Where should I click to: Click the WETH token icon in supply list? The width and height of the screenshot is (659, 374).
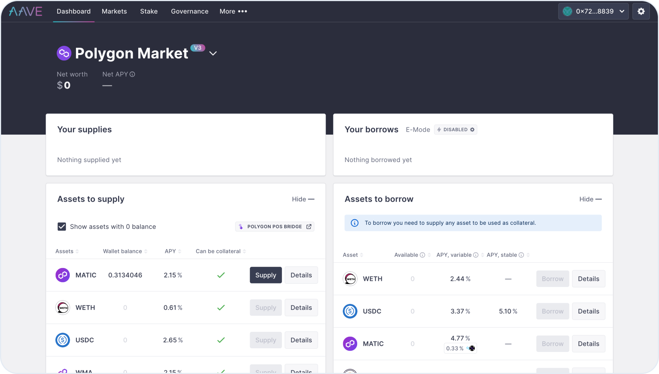[63, 308]
